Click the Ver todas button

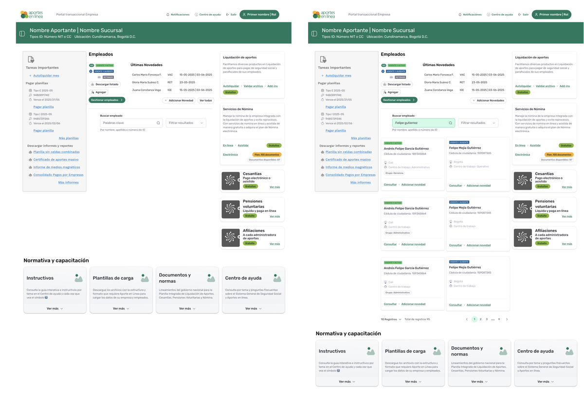(x=205, y=101)
